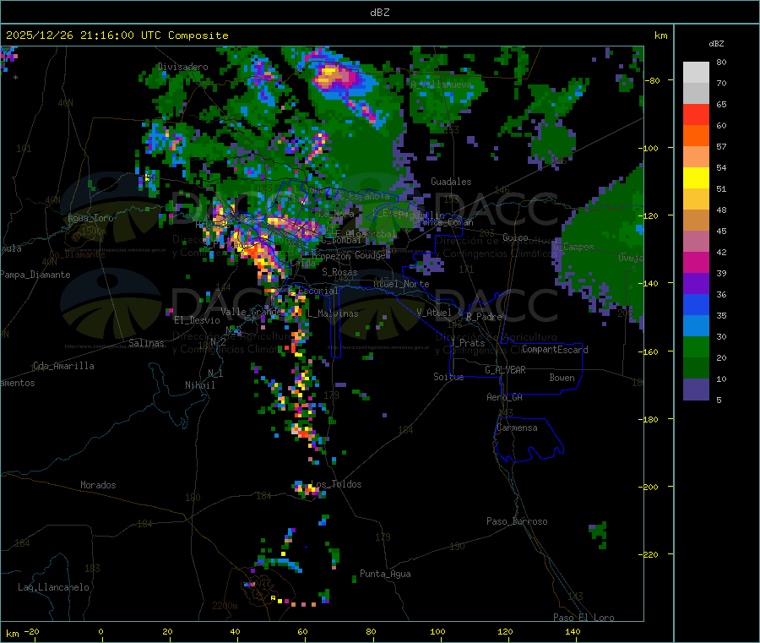The image size is (760, 643).
Task: Select the Punta_Agua label
Action: pyautogui.click(x=385, y=574)
